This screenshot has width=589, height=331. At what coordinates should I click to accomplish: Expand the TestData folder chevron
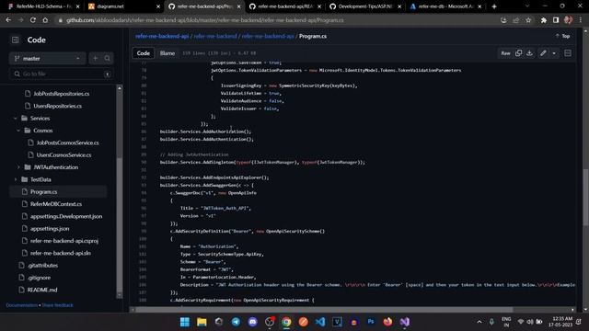(x=15, y=180)
